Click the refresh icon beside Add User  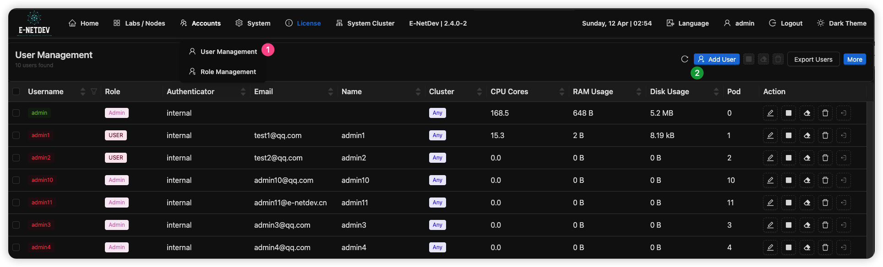[685, 59]
